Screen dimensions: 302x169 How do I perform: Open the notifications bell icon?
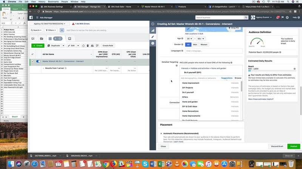[277, 17]
